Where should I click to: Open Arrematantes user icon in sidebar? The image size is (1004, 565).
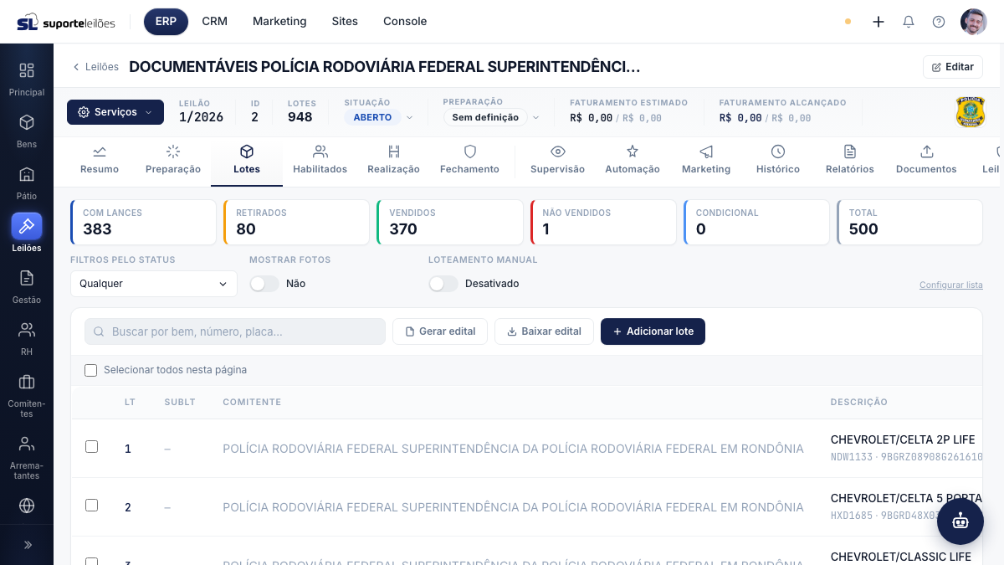(x=27, y=444)
